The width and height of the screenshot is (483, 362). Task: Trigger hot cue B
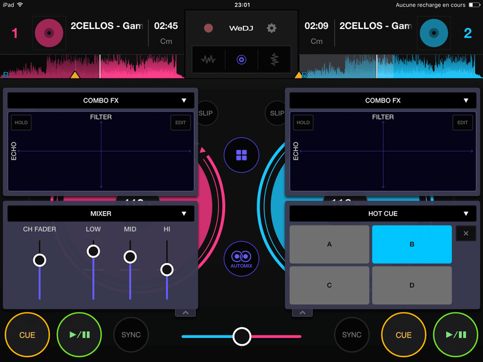[412, 244]
